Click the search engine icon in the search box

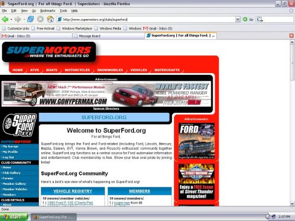259,20
